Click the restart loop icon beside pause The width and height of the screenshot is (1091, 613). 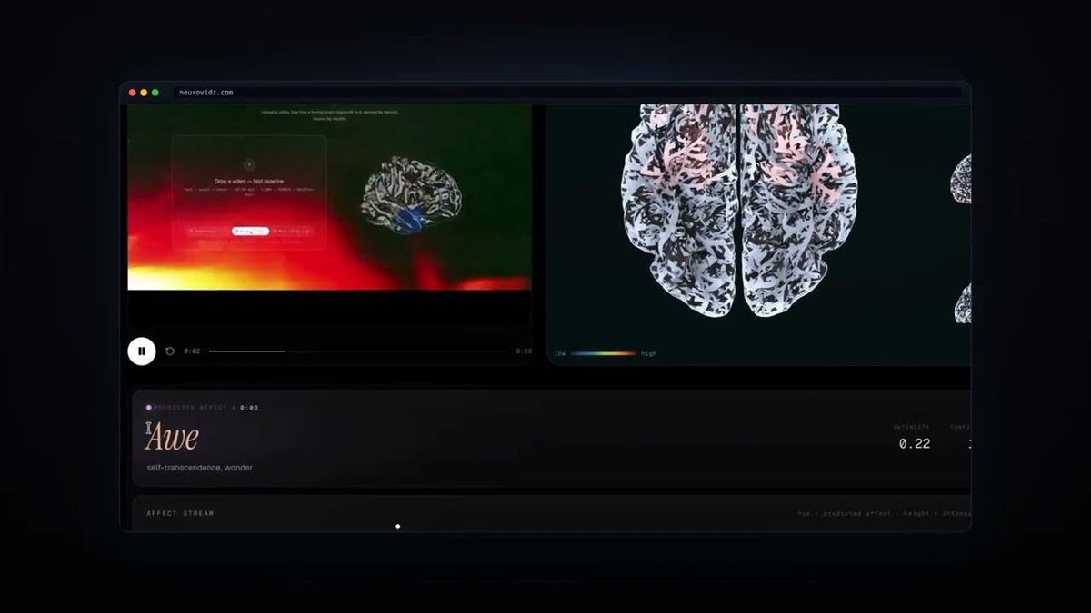[170, 351]
